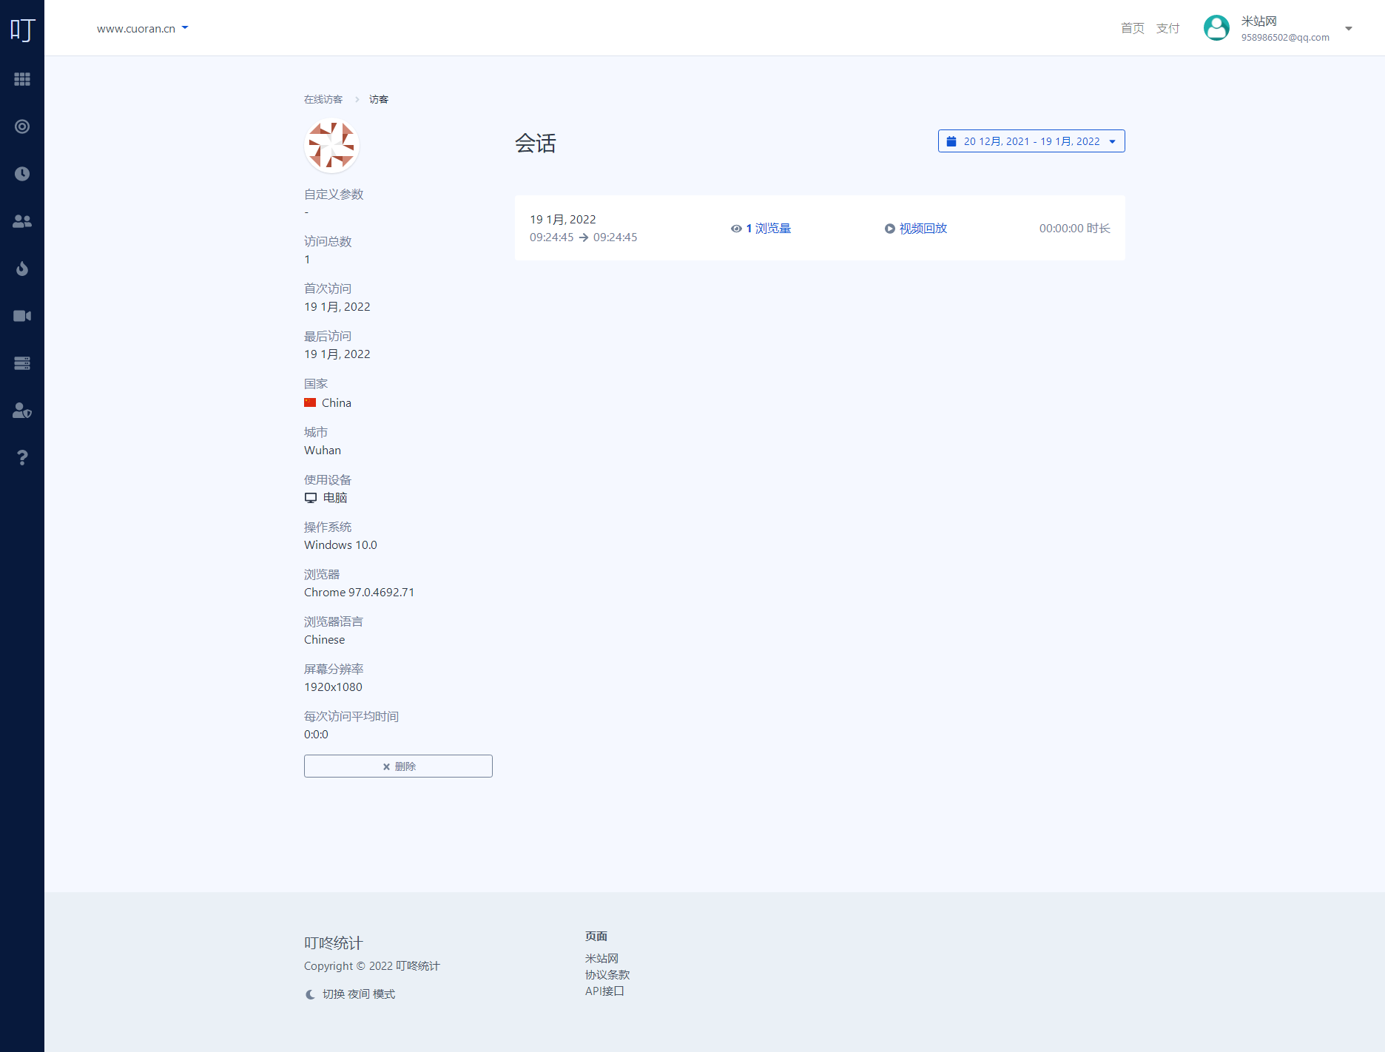Toggle night mode in the footer
The height and width of the screenshot is (1052, 1385).
tap(351, 994)
